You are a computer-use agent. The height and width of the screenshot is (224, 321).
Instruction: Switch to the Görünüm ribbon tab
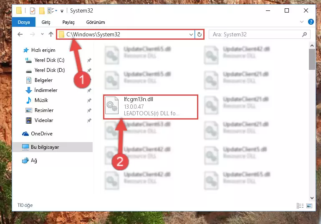click(96, 22)
